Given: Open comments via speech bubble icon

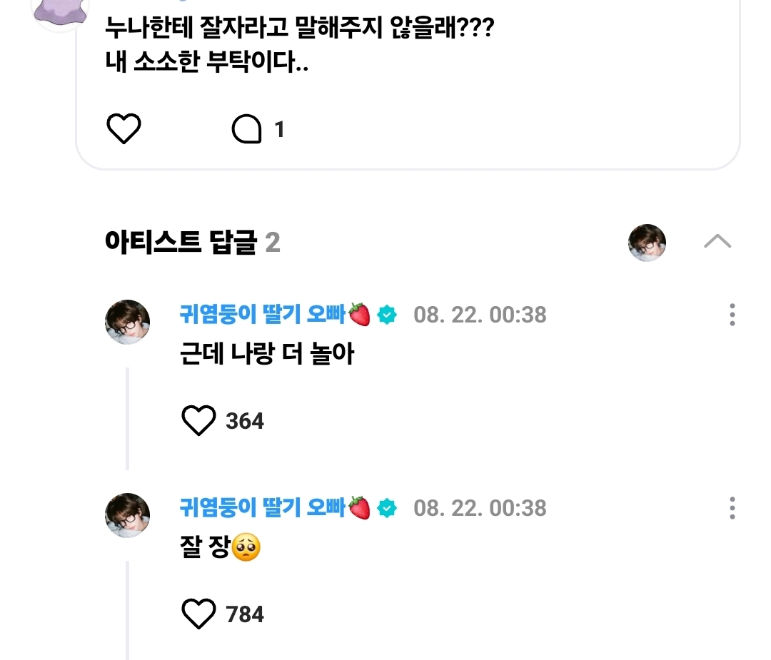Looking at the screenshot, I should 247,129.
